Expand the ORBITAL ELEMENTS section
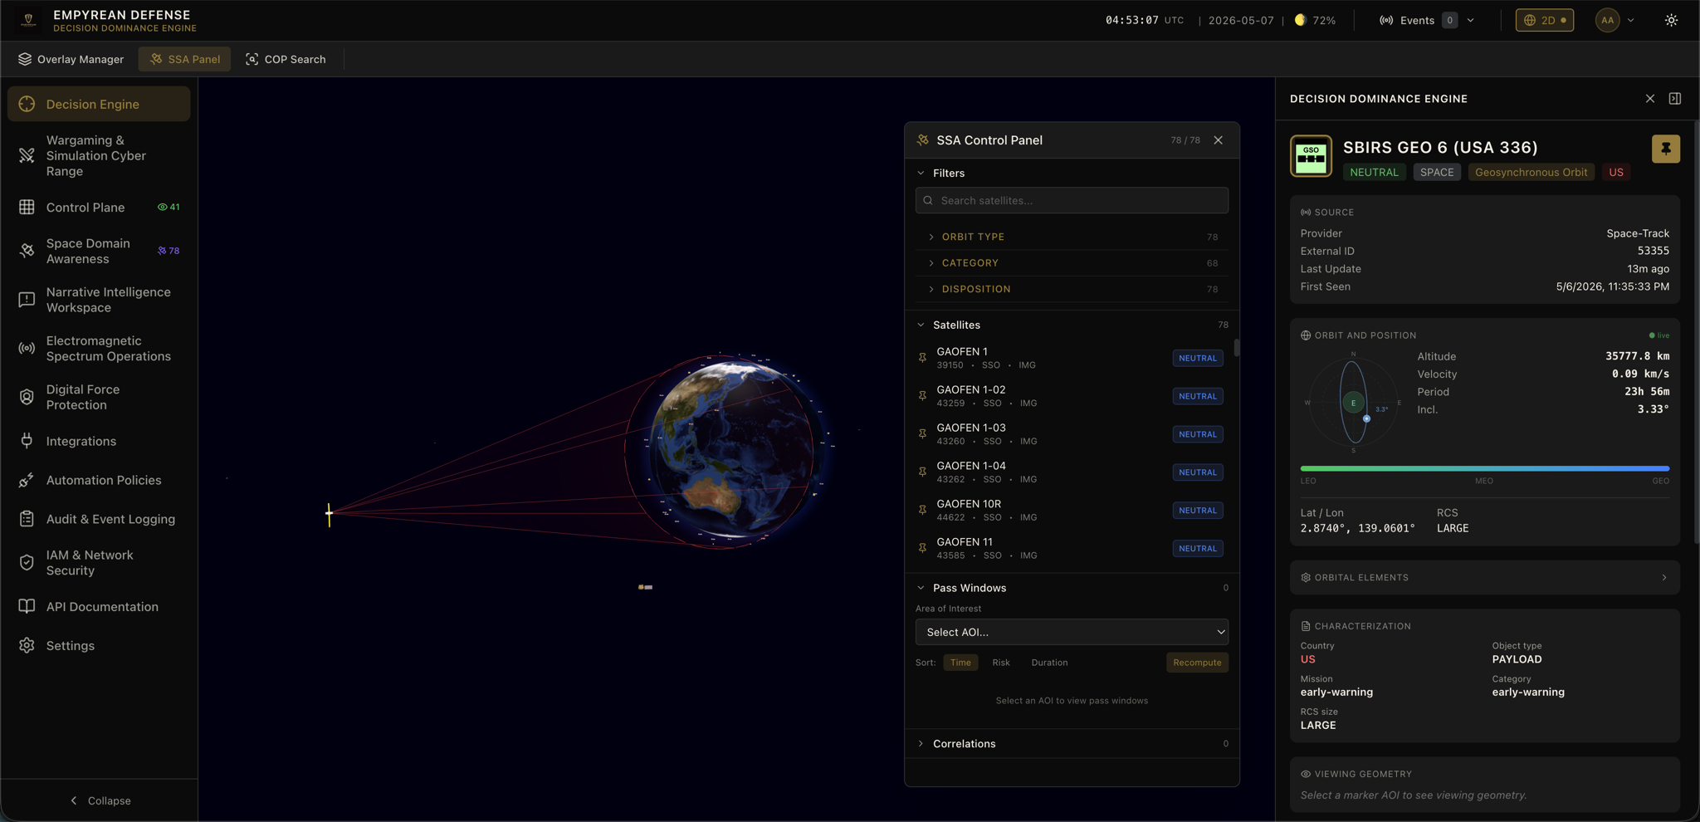Screen dimensions: 1700x822 pos(1484,577)
